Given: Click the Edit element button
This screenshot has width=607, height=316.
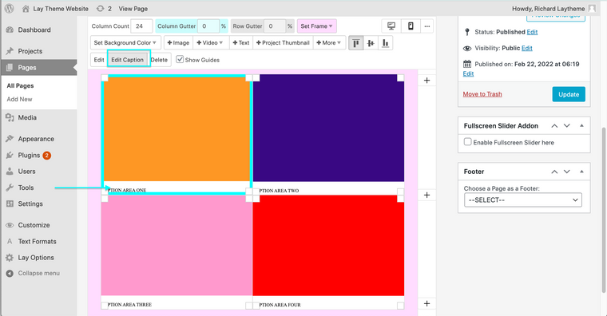Looking at the screenshot, I should coord(99,60).
